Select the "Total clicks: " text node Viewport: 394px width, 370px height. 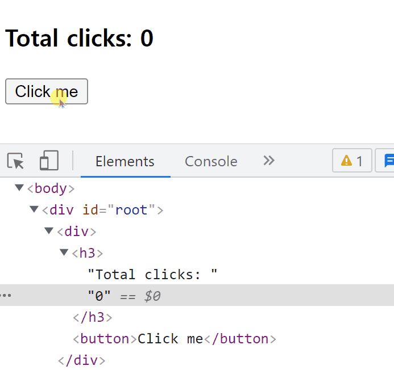tap(152, 274)
